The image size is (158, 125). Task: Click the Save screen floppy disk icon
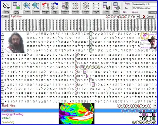106,6
